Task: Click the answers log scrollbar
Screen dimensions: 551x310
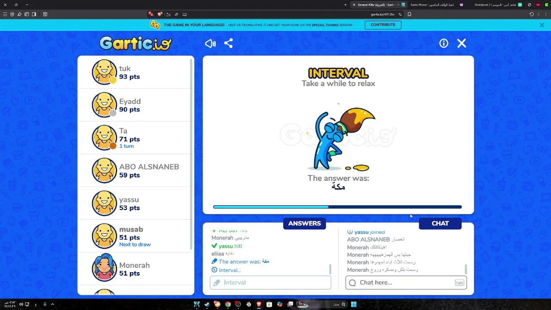Action: point(330,270)
